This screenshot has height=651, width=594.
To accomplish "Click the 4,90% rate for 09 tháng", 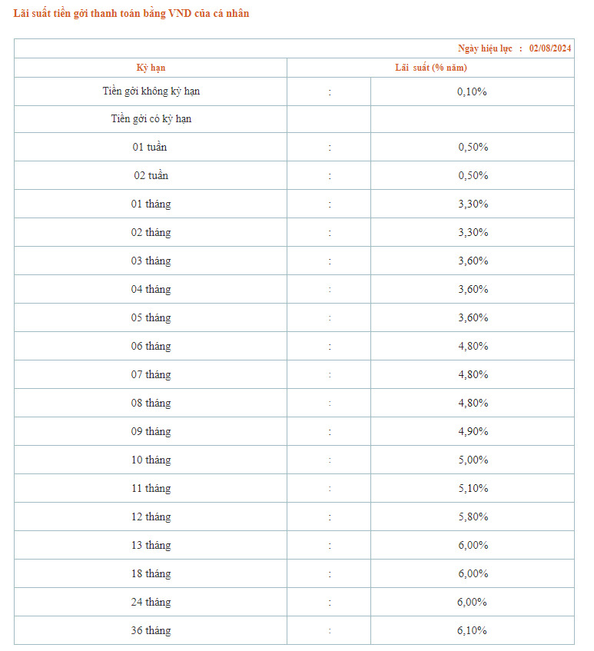I will point(473,432).
